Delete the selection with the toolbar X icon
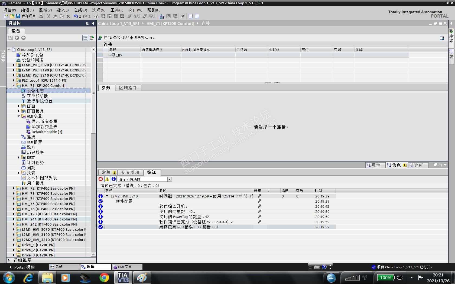 pyautogui.click(x=68, y=16)
